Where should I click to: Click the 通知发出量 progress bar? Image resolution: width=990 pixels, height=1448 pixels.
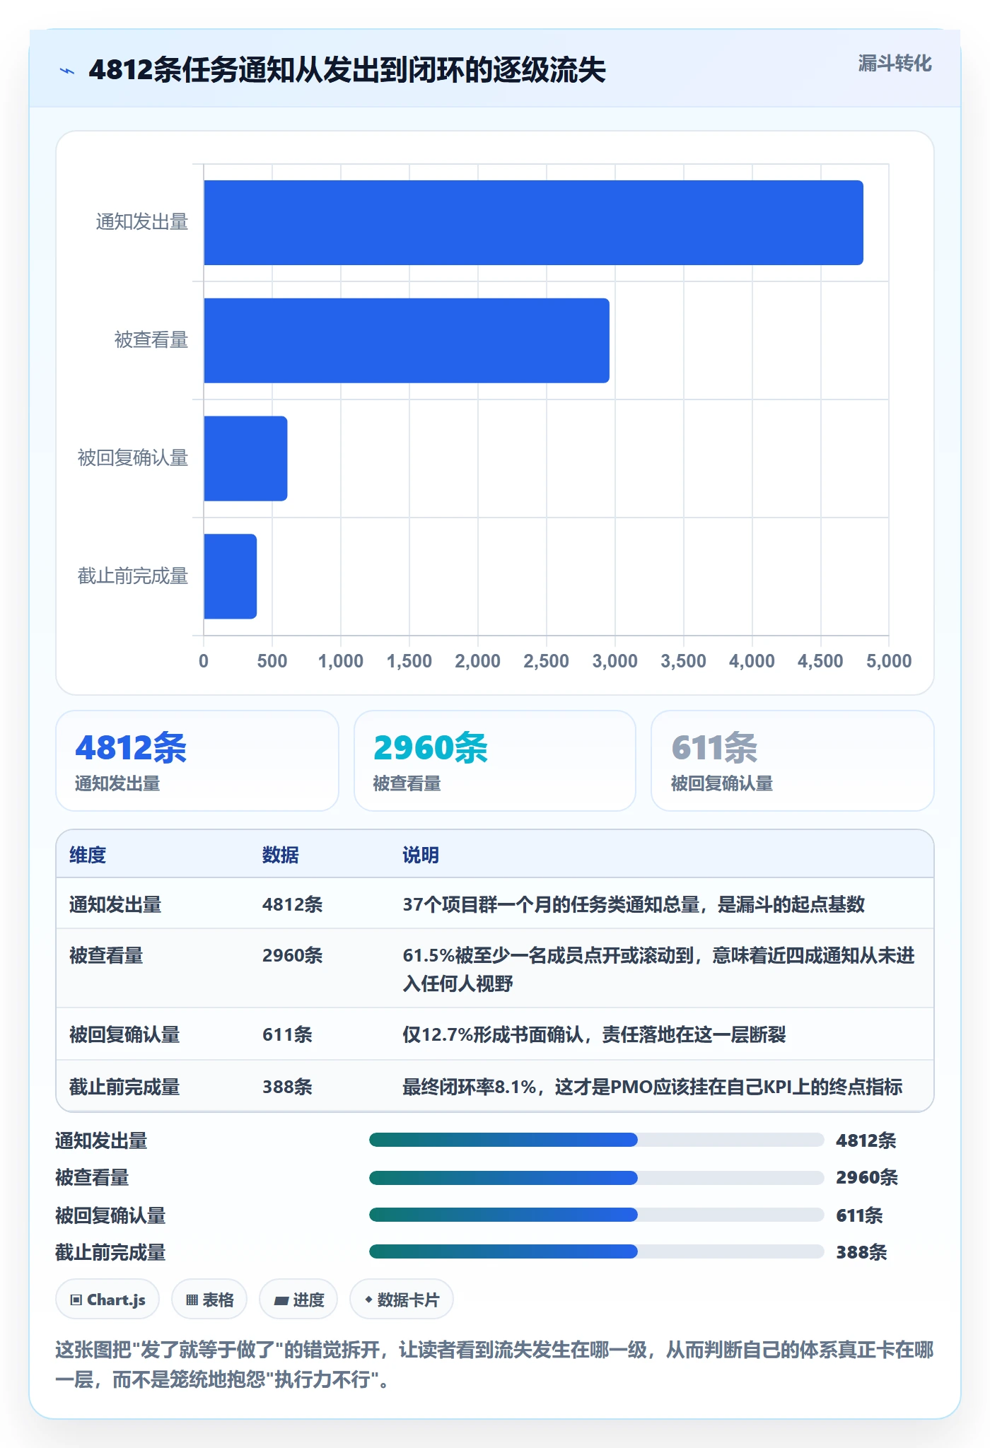tap(597, 1140)
